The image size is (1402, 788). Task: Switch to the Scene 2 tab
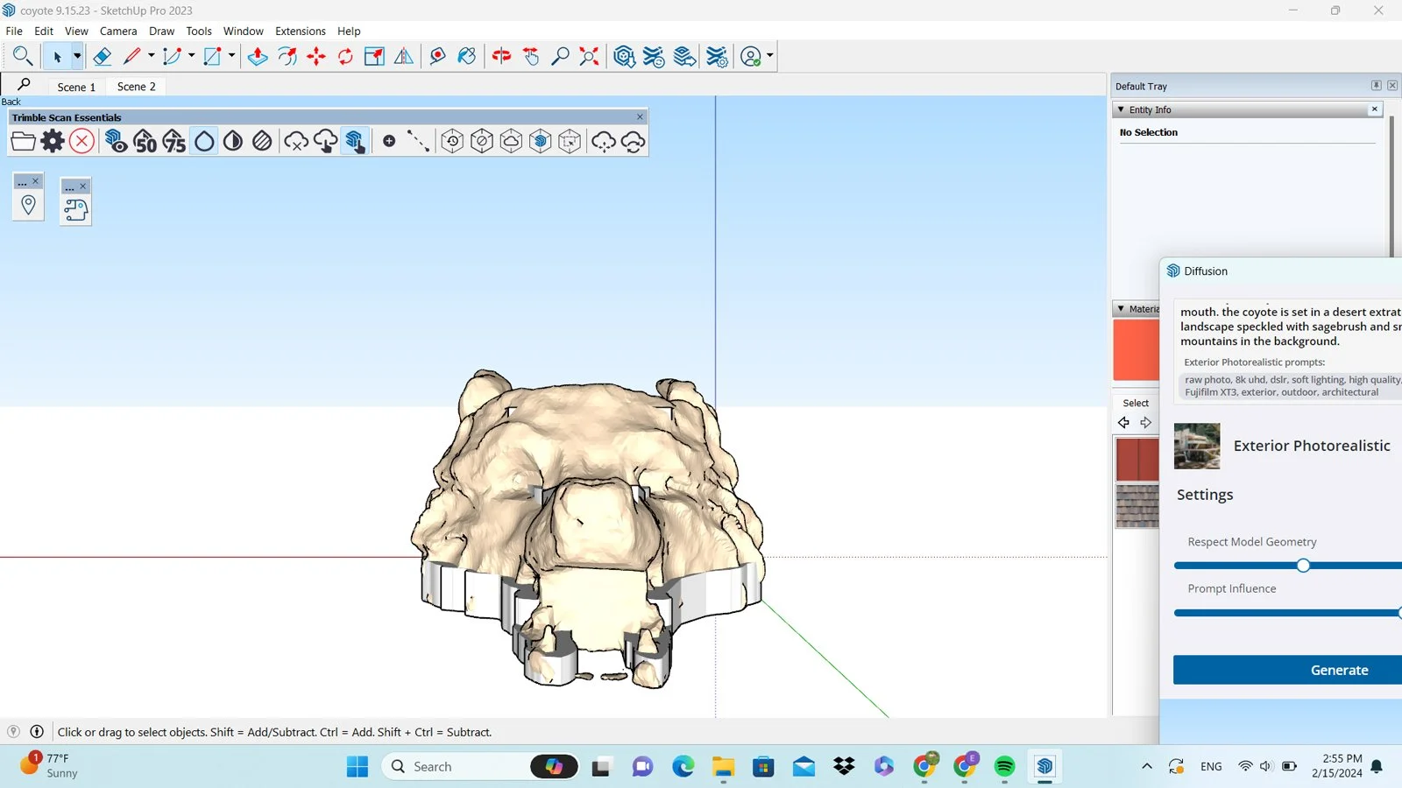136,87
